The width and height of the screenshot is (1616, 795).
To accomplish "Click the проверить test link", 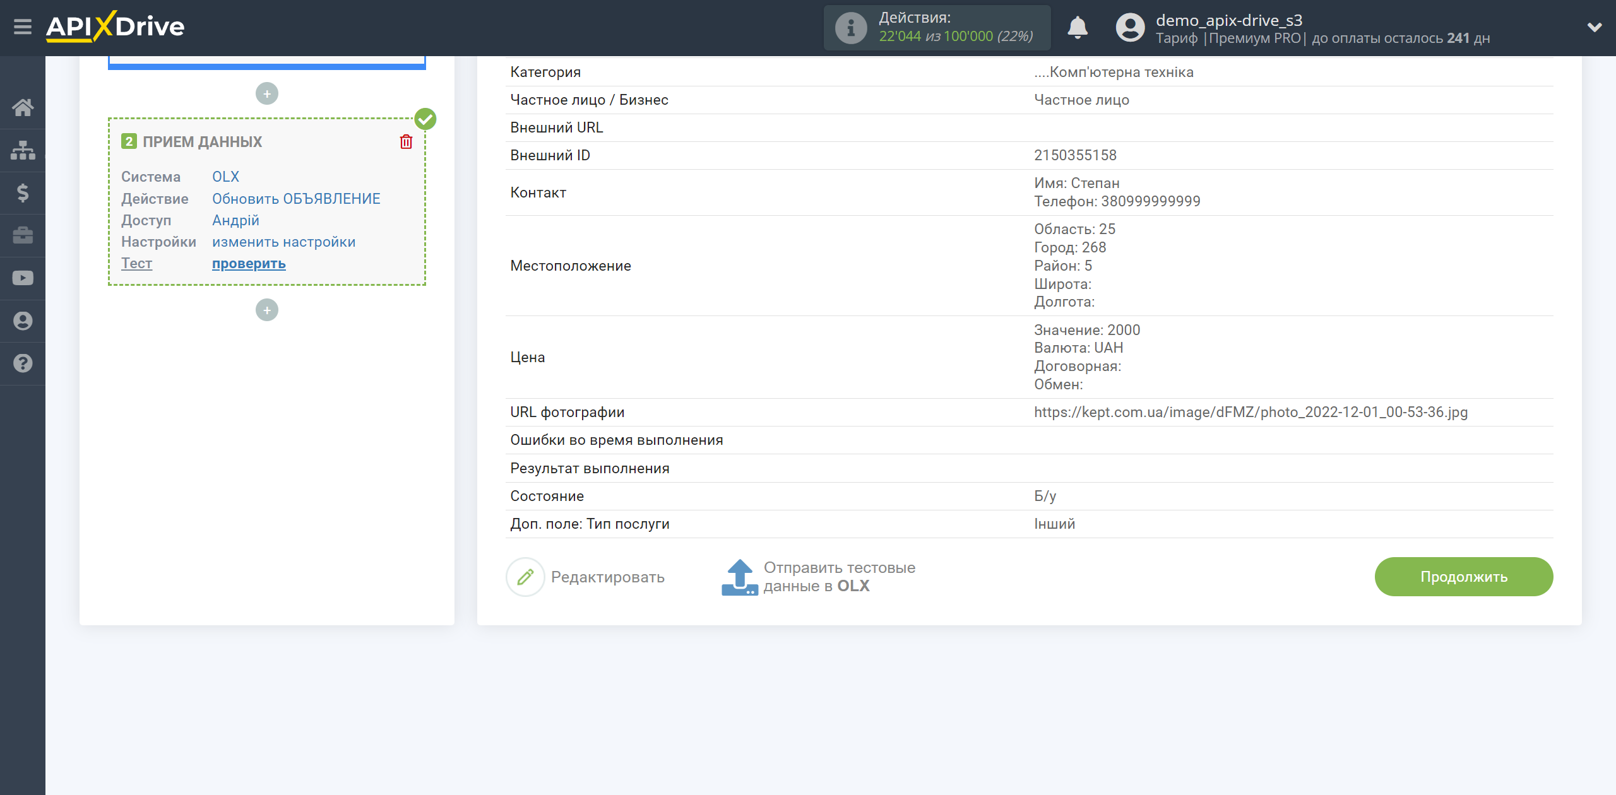I will (249, 264).
